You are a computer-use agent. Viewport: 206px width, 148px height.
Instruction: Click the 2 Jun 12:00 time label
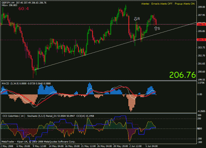click(x=135, y=146)
